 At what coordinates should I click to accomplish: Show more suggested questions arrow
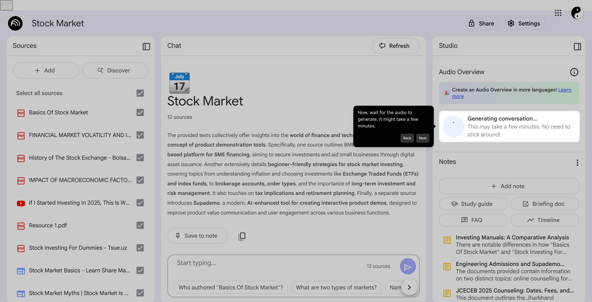pyautogui.click(x=409, y=287)
